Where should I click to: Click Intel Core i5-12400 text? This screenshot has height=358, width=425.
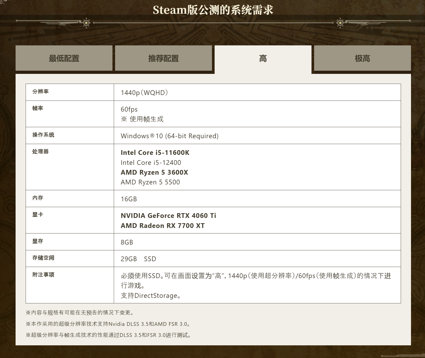[x=151, y=163]
